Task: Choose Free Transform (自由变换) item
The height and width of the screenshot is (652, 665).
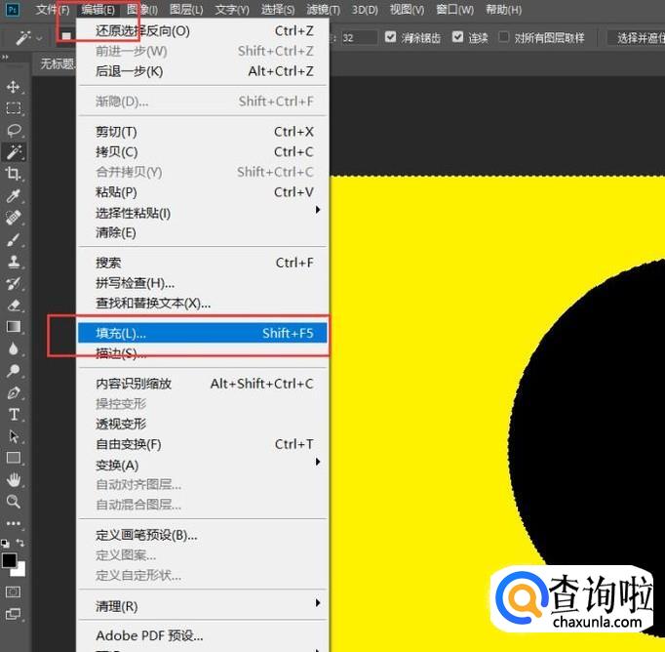Action: pyautogui.click(x=202, y=444)
